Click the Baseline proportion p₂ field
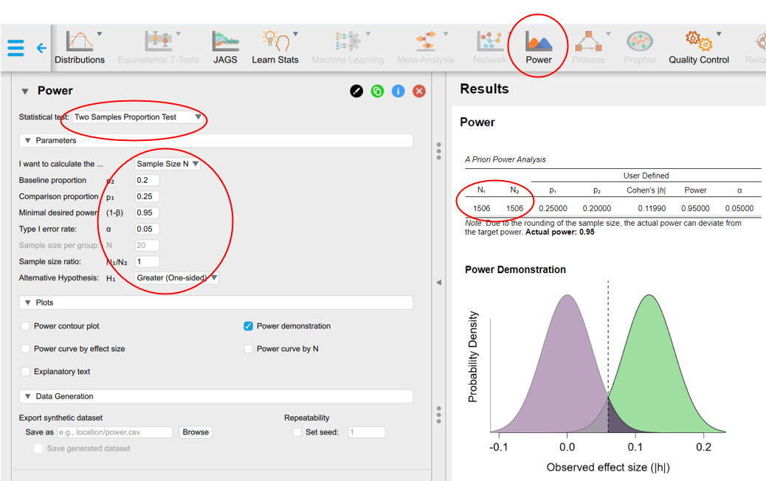 (x=147, y=180)
